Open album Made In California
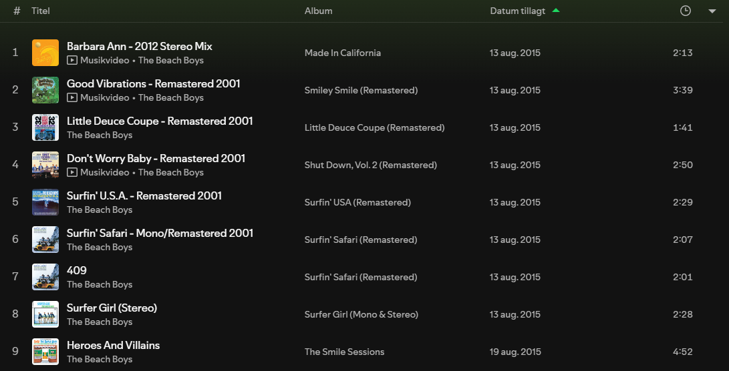 coord(343,53)
